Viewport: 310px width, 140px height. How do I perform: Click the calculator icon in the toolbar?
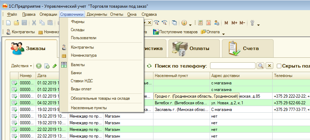tap(201, 23)
